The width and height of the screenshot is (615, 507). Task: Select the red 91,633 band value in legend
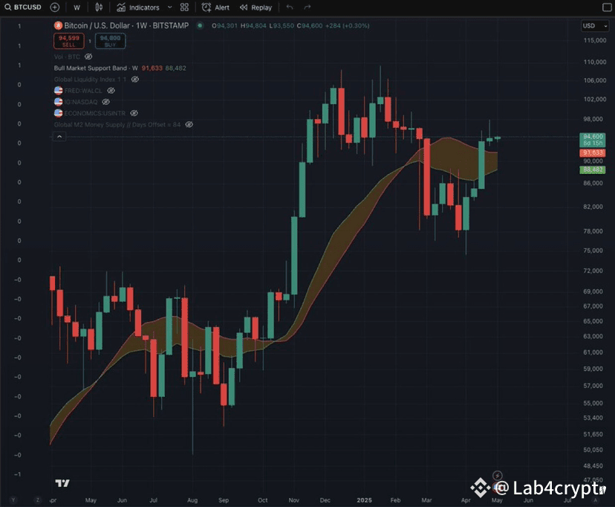(x=152, y=68)
